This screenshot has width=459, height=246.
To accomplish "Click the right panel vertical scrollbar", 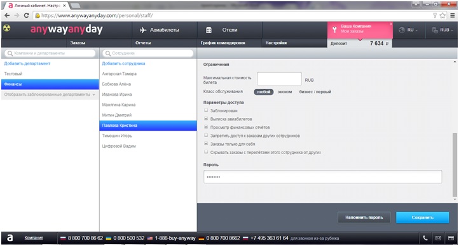I will 455,165.
